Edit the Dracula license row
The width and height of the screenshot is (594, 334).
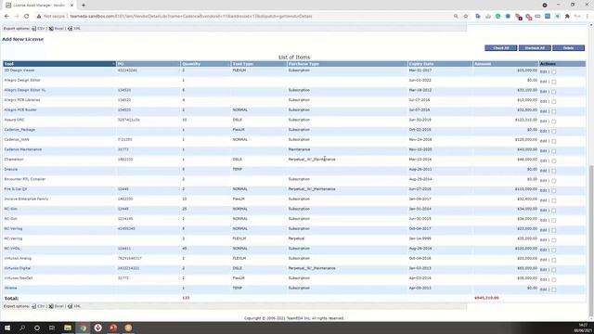543,171
